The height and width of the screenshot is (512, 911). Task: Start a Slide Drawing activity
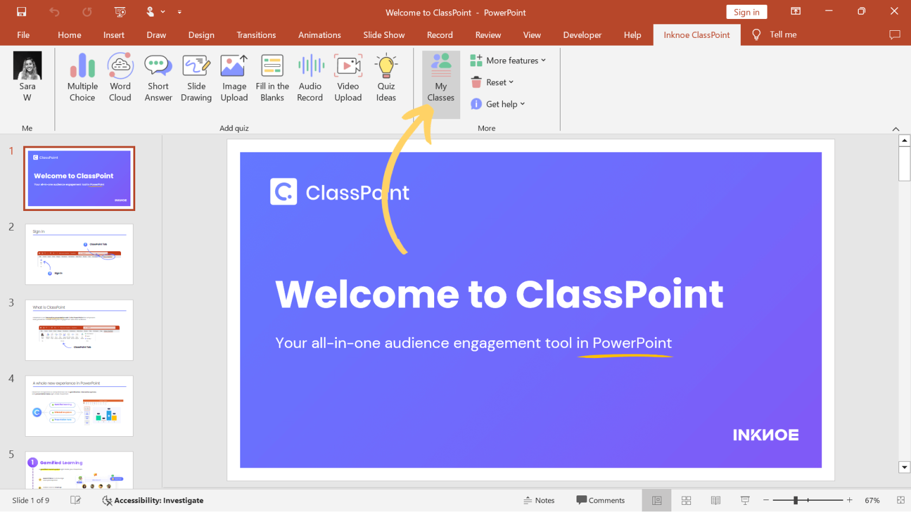196,77
